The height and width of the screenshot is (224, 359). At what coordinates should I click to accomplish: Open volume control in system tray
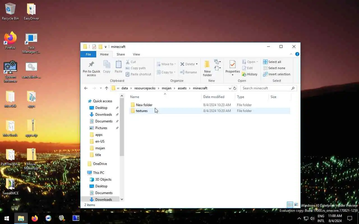click(x=312, y=218)
